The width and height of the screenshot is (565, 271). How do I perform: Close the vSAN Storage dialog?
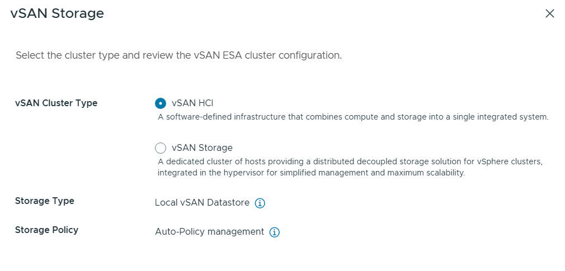549,14
